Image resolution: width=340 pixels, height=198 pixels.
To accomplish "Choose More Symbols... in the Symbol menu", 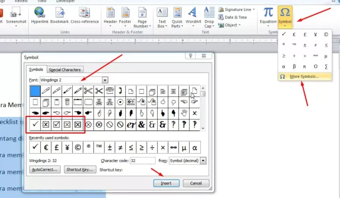I will point(304,76).
